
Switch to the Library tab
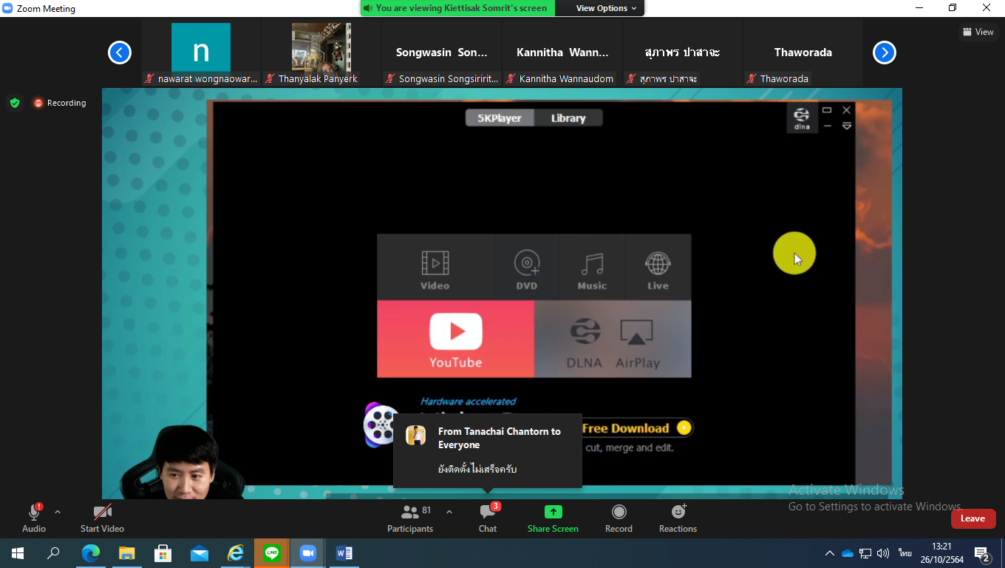(x=568, y=118)
